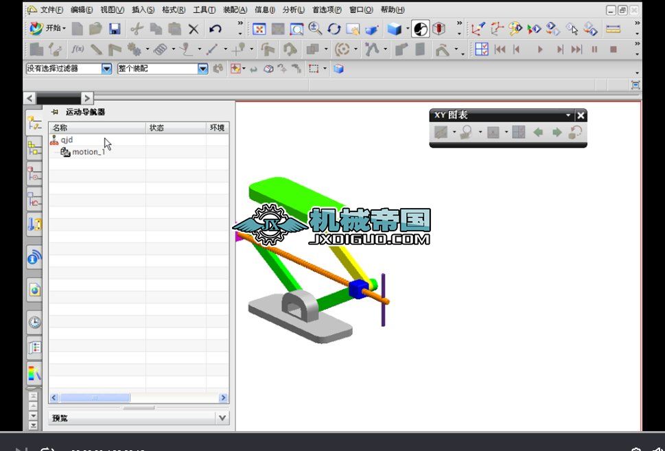Click navigator scroll right arrow
665x451 pixels.
tap(223, 397)
